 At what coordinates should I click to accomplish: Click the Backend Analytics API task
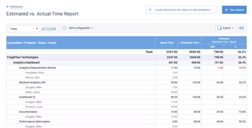tap(33, 83)
